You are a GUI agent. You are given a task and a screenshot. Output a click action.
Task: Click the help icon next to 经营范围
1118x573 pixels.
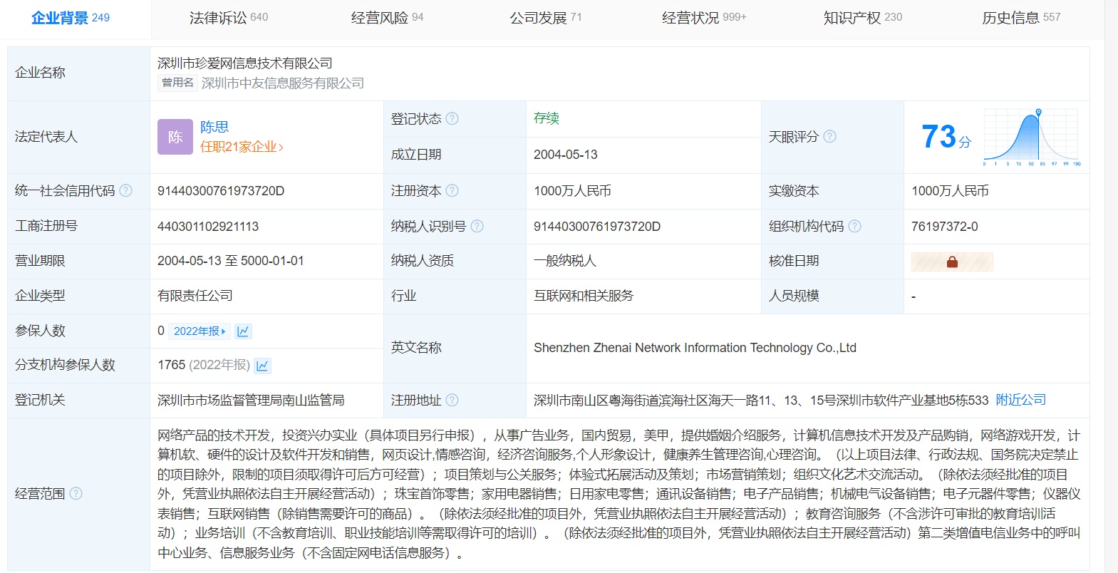click(76, 493)
